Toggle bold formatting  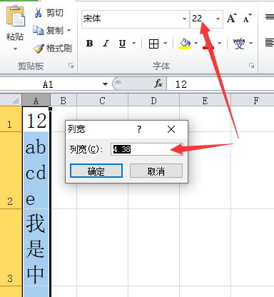[x=89, y=44]
